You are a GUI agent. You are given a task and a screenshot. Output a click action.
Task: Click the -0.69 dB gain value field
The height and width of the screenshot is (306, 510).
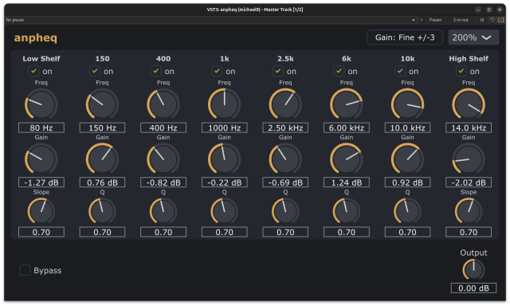click(x=285, y=182)
